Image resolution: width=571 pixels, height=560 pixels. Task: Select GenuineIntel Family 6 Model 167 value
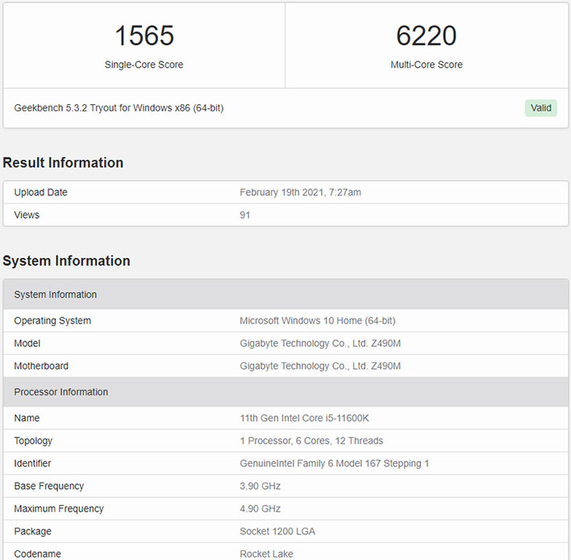(x=335, y=463)
